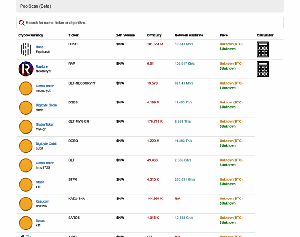Click the orange coin icon beside Kazucoin

(x=26, y=204)
